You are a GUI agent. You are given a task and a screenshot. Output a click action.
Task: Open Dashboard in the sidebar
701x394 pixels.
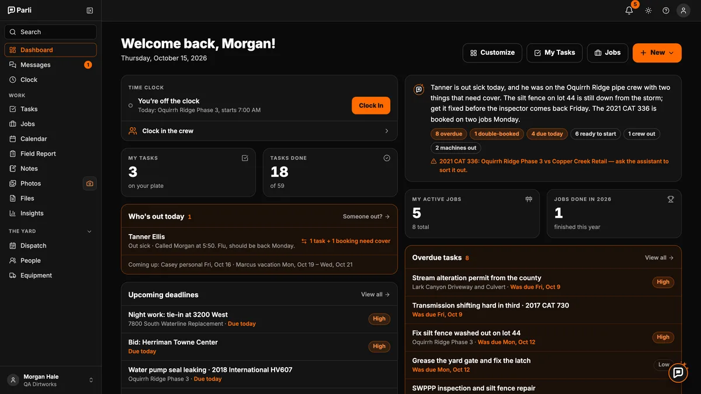pos(51,50)
